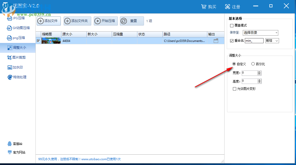The width and height of the screenshot is (296, 165).
Task: Select the 自定义 radio button
Action: tap(234, 64)
